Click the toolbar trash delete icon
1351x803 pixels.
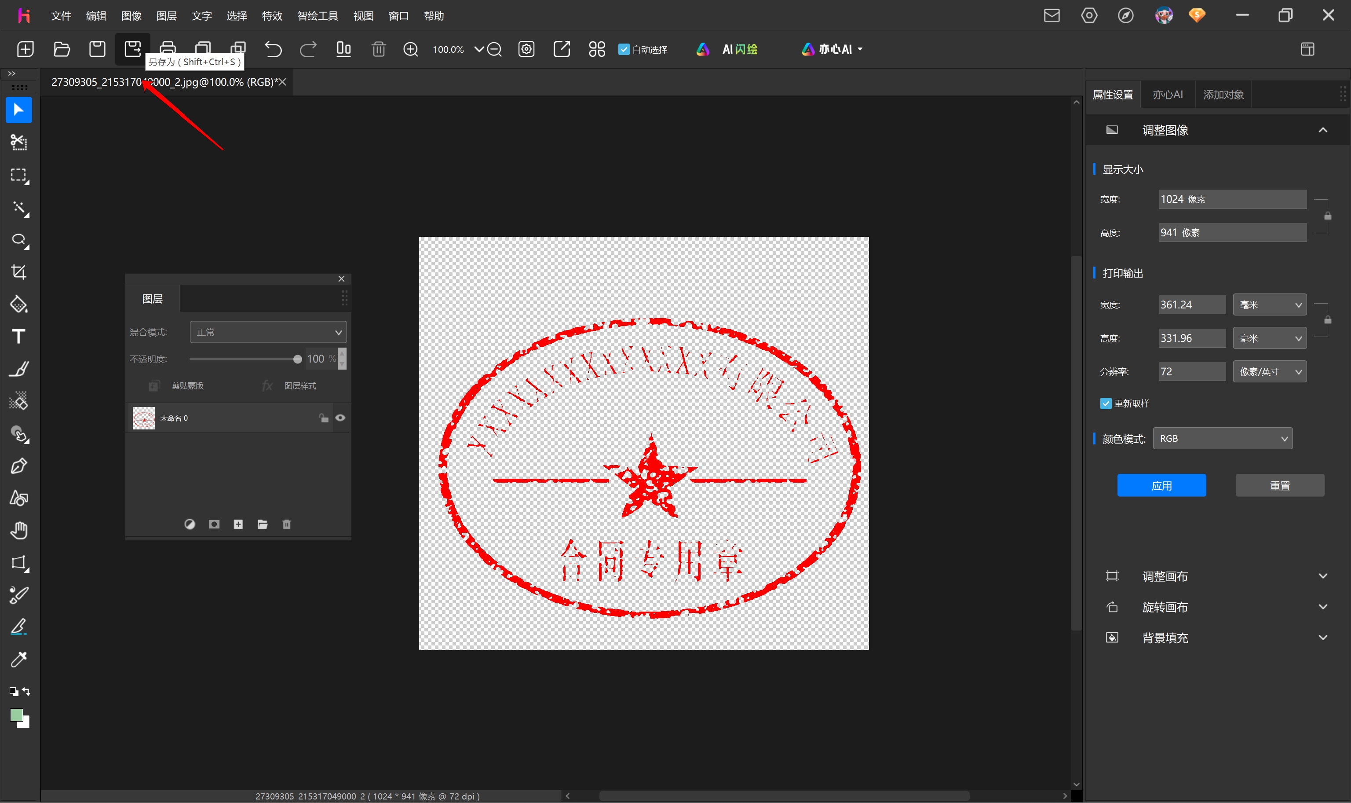coord(379,49)
